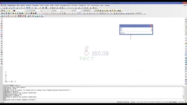Open the ПОСЛОЮ linetype dropdown
The height and width of the screenshot is (105, 187).
point(61,10)
